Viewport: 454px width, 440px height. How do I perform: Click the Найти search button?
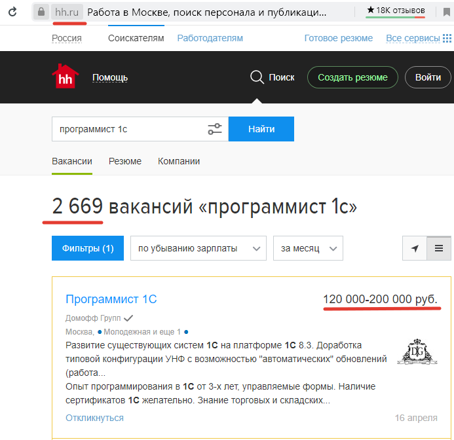pyautogui.click(x=261, y=129)
